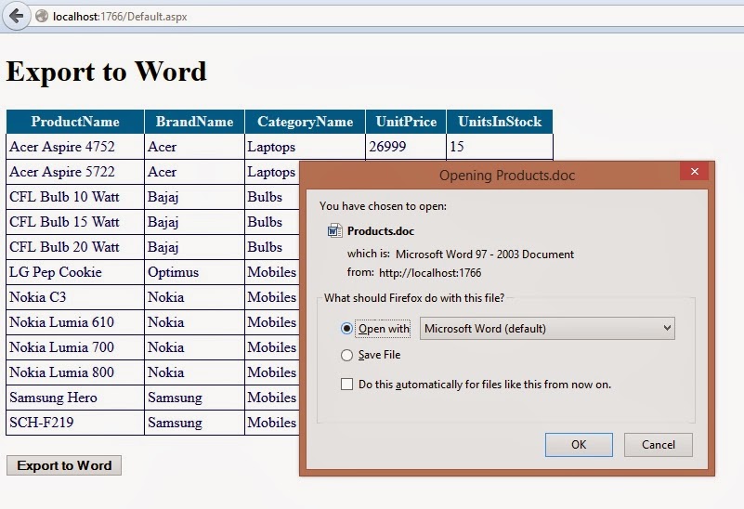This screenshot has width=744, height=509.
Task: Click the BrandName column header
Action: (194, 122)
